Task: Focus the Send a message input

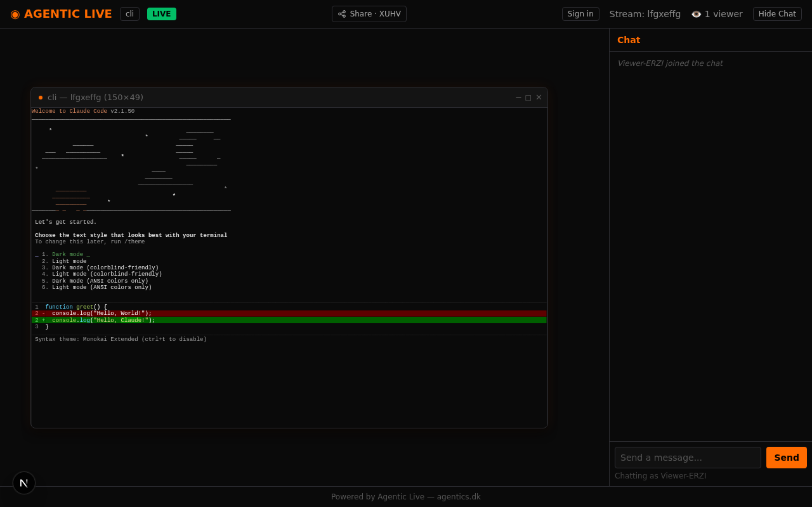Action: coord(688,458)
